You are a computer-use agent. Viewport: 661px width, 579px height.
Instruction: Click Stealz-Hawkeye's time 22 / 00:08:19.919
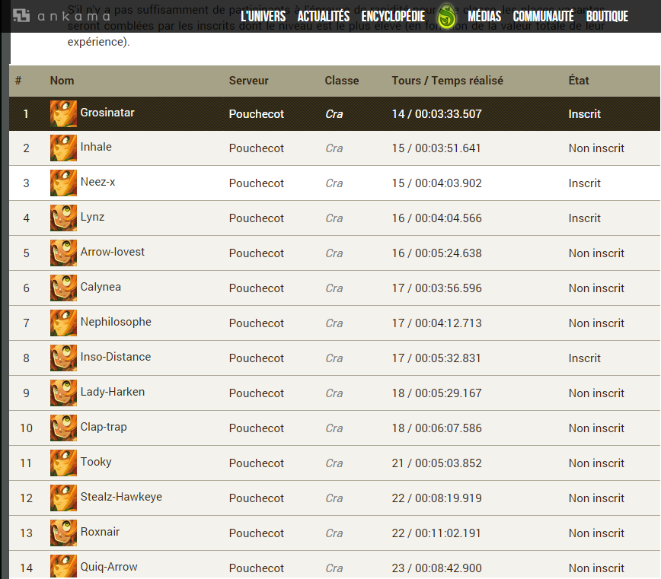(x=437, y=498)
